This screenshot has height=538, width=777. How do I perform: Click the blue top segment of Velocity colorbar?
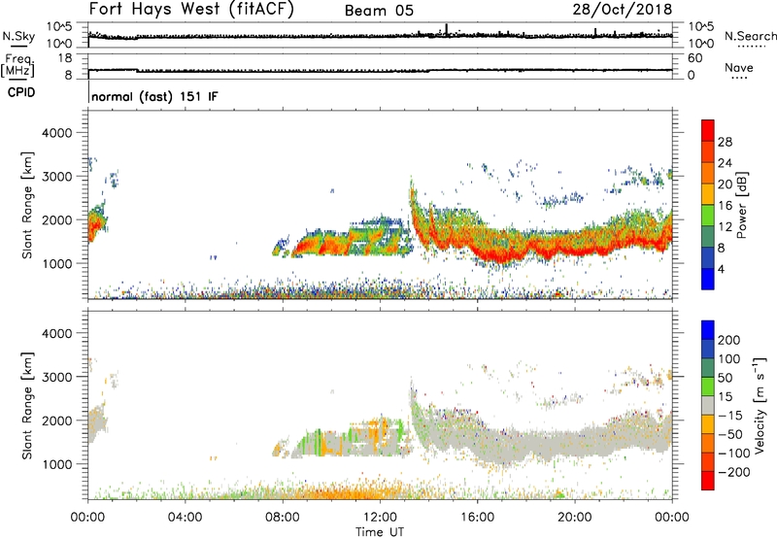click(708, 330)
